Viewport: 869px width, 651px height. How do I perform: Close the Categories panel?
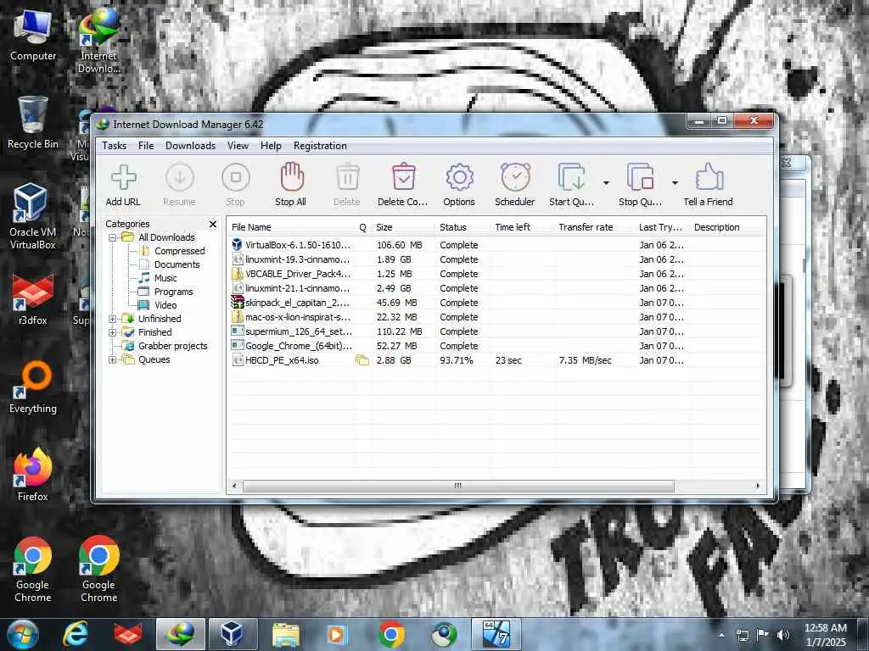[x=213, y=224]
